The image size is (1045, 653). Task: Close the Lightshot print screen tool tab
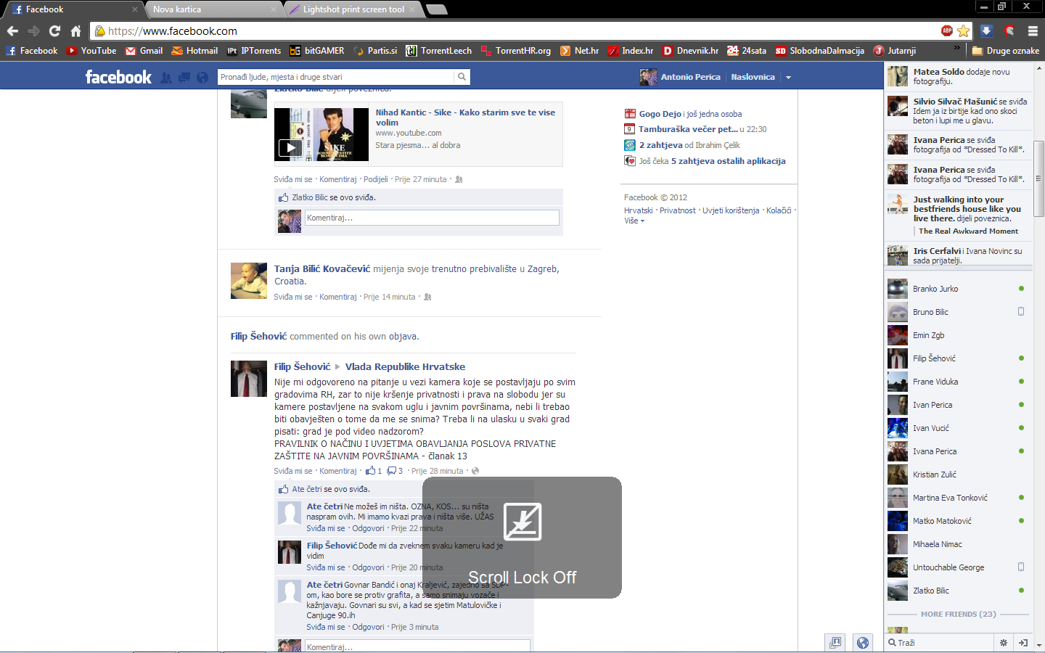click(412, 9)
